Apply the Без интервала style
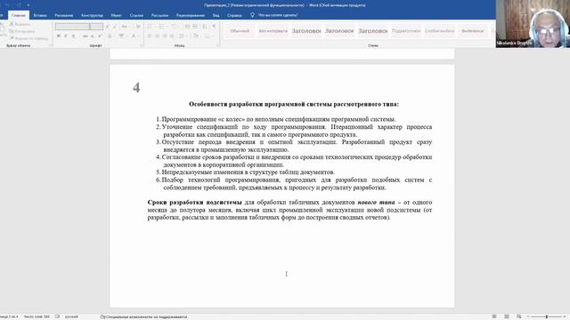The image size is (570, 320). [x=273, y=31]
